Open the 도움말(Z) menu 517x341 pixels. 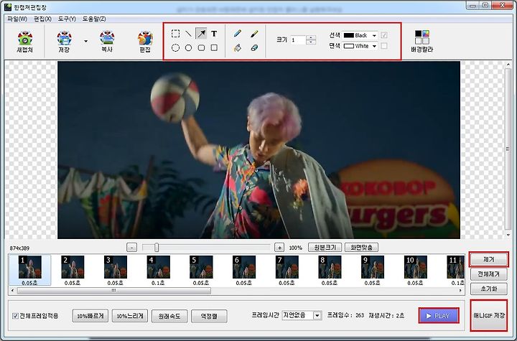94,19
